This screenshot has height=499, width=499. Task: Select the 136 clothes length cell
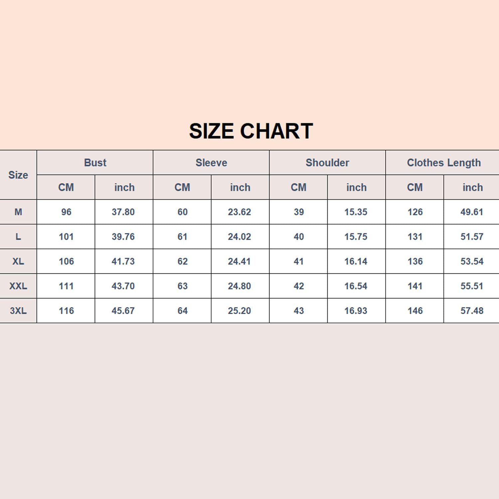[415, 261]
